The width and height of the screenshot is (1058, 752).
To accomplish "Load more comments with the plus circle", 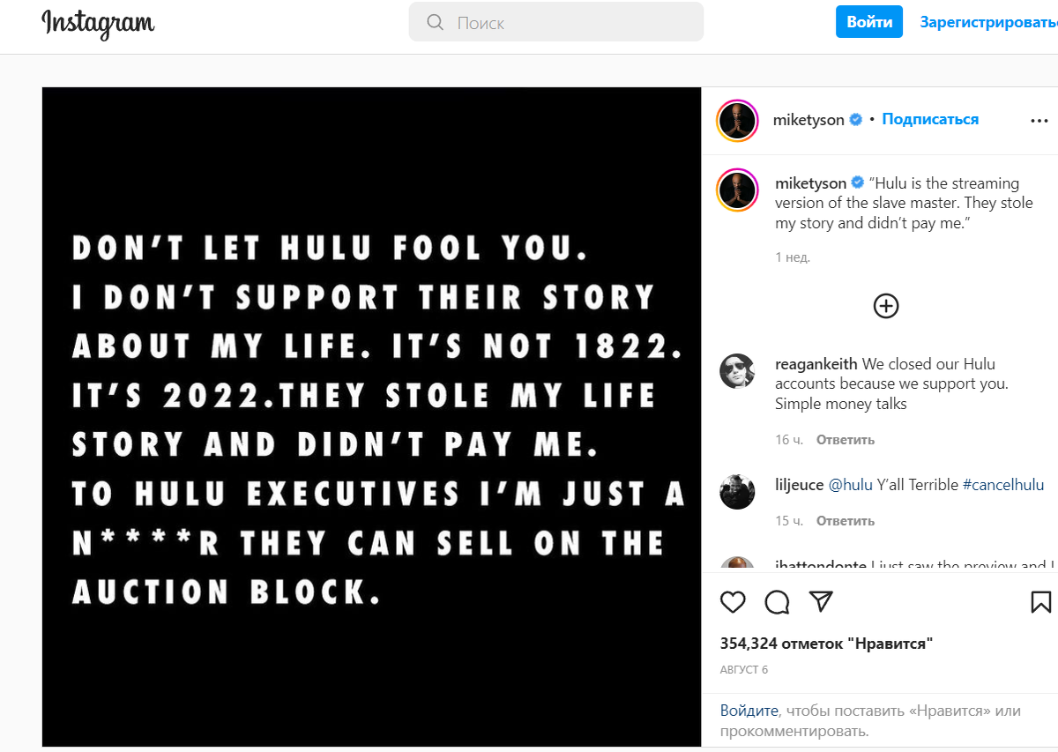I will 885,306.
